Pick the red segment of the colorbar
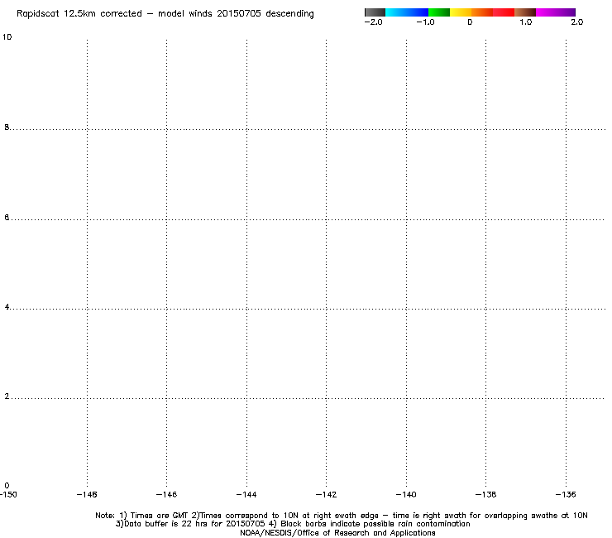The height and width of the screenshot is (538, 612). point(504,12)
